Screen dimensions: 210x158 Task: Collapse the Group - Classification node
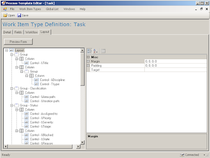click(x=12, y=88)
